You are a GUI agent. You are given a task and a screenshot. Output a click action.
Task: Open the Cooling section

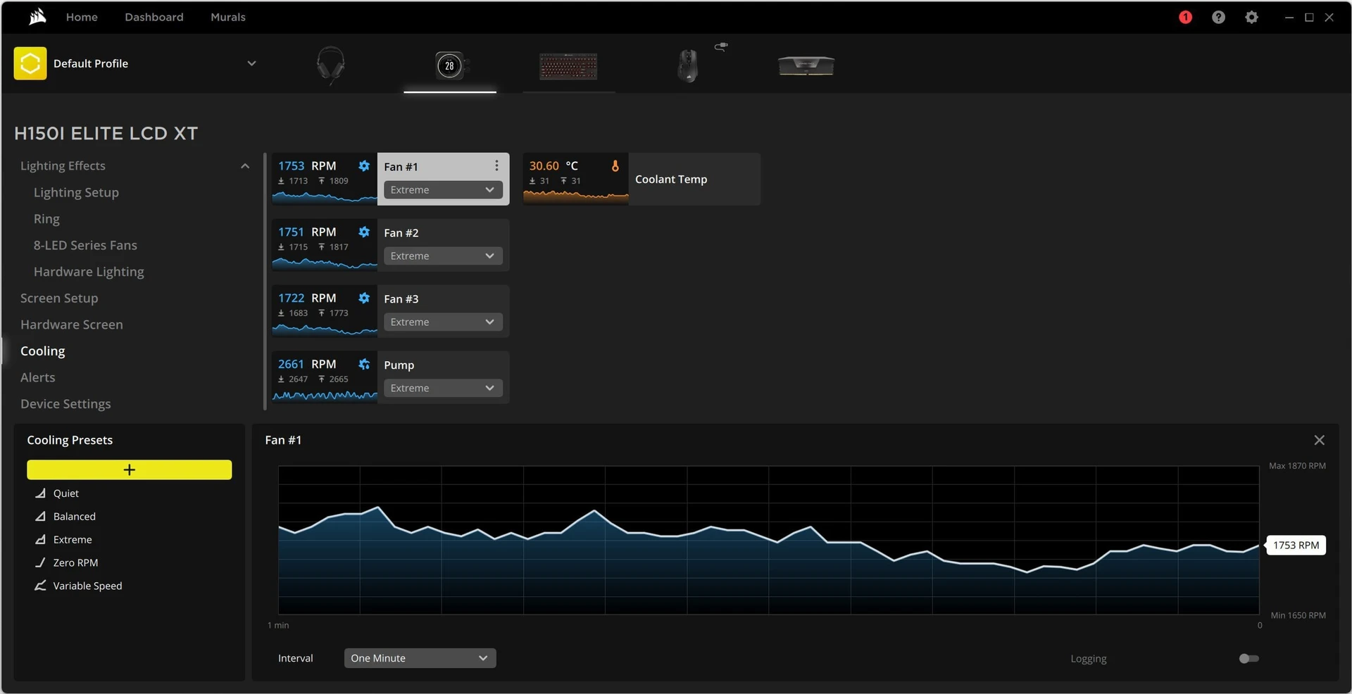42,351
